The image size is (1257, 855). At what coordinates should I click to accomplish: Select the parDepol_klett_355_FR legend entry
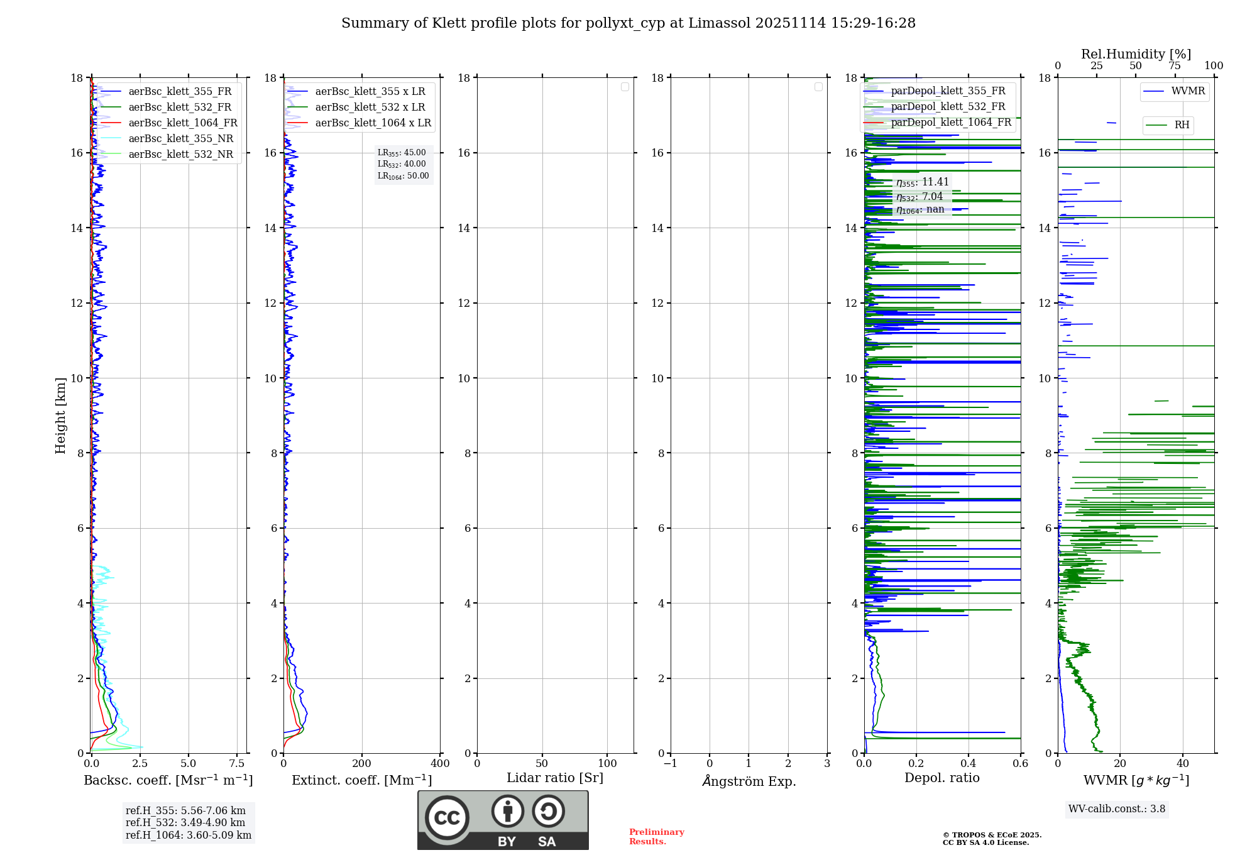(948, 91)
